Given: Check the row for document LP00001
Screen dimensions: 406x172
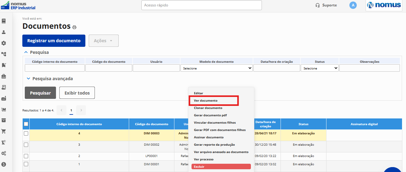Looking at the screenshot, I should 26,156.
